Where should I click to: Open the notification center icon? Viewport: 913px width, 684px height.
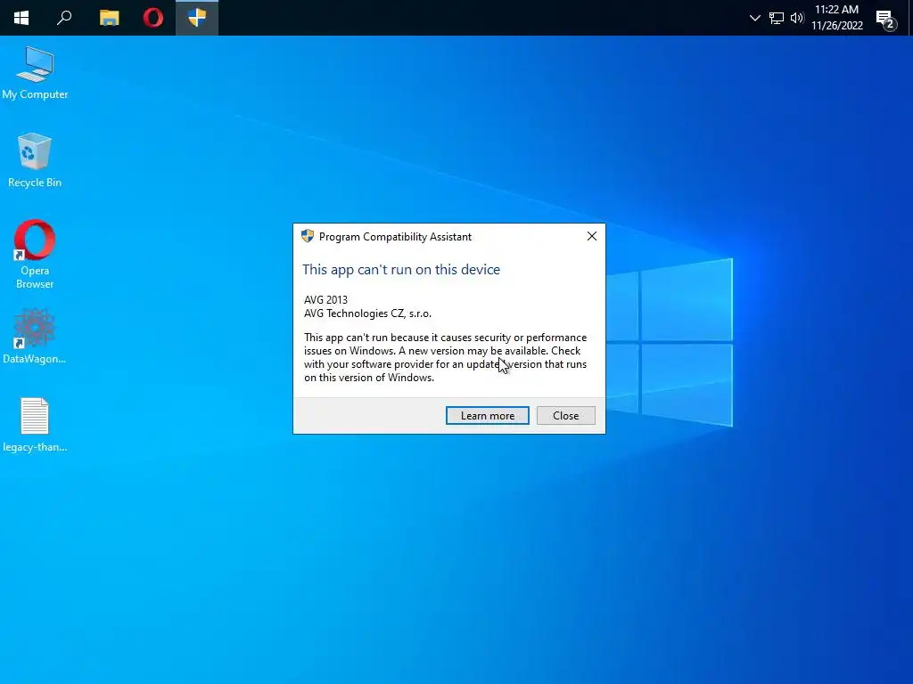pos(886,20)
